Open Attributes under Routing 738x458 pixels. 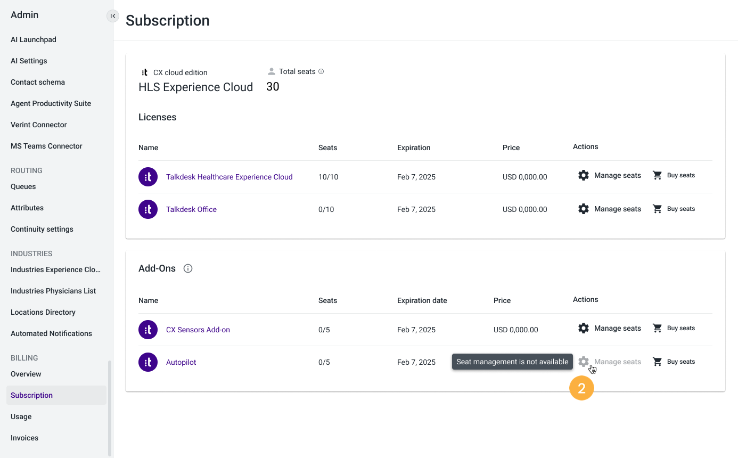27,208
